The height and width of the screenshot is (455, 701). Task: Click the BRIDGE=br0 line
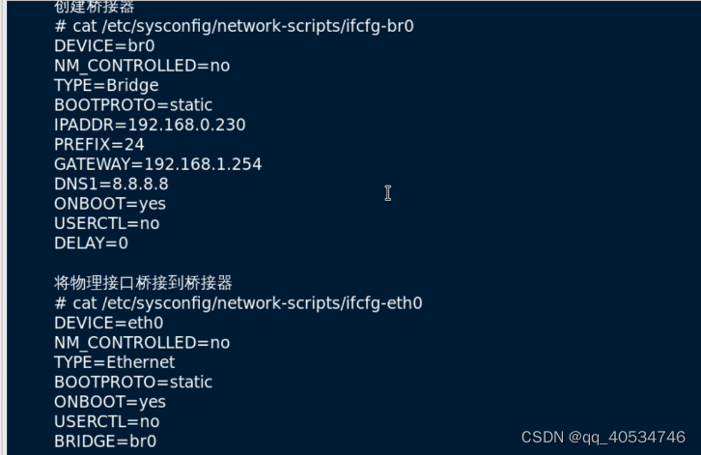coord(105,441)
